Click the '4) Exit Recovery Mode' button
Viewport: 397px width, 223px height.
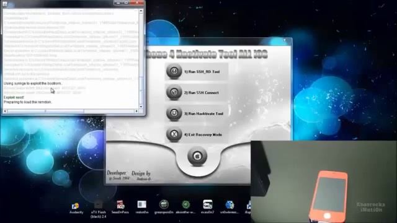tap(197, 134)
